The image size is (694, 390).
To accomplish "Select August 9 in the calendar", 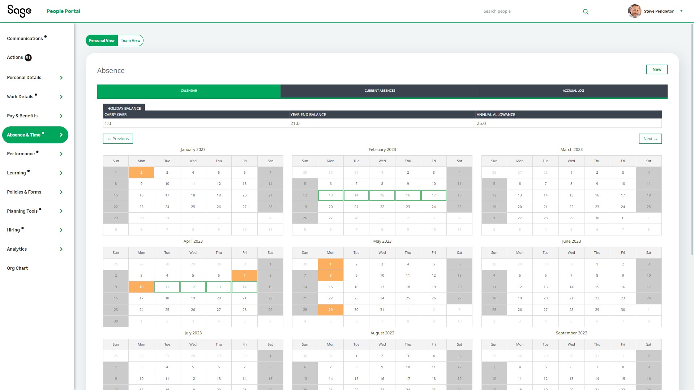I will click(x=382, y=367).
